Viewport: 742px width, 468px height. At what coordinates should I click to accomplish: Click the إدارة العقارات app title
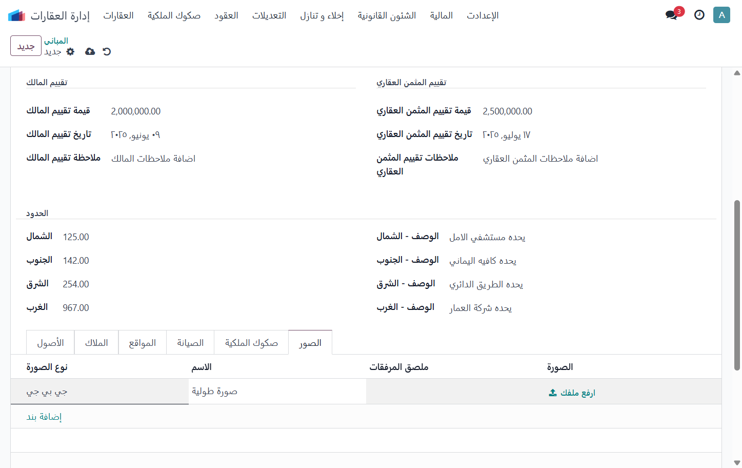[60, 15]
